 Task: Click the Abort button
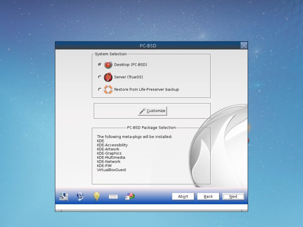183,196
